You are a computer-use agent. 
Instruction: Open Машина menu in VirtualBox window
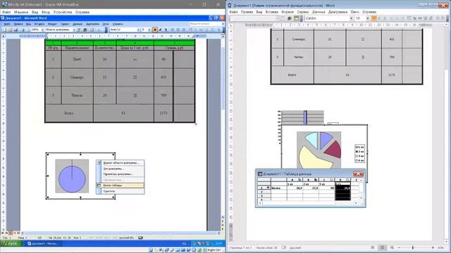(x=21, y=12)
